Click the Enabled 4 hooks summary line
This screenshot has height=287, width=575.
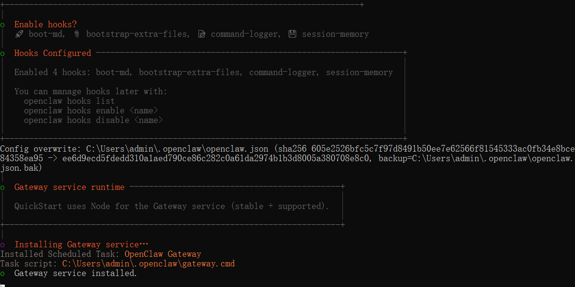[x=204, y=72]
